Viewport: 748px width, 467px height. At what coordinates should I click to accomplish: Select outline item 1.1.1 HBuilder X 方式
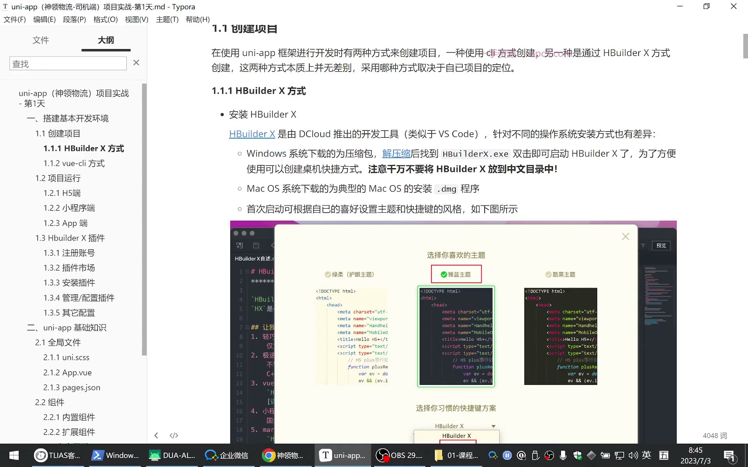tap(84, 148)
